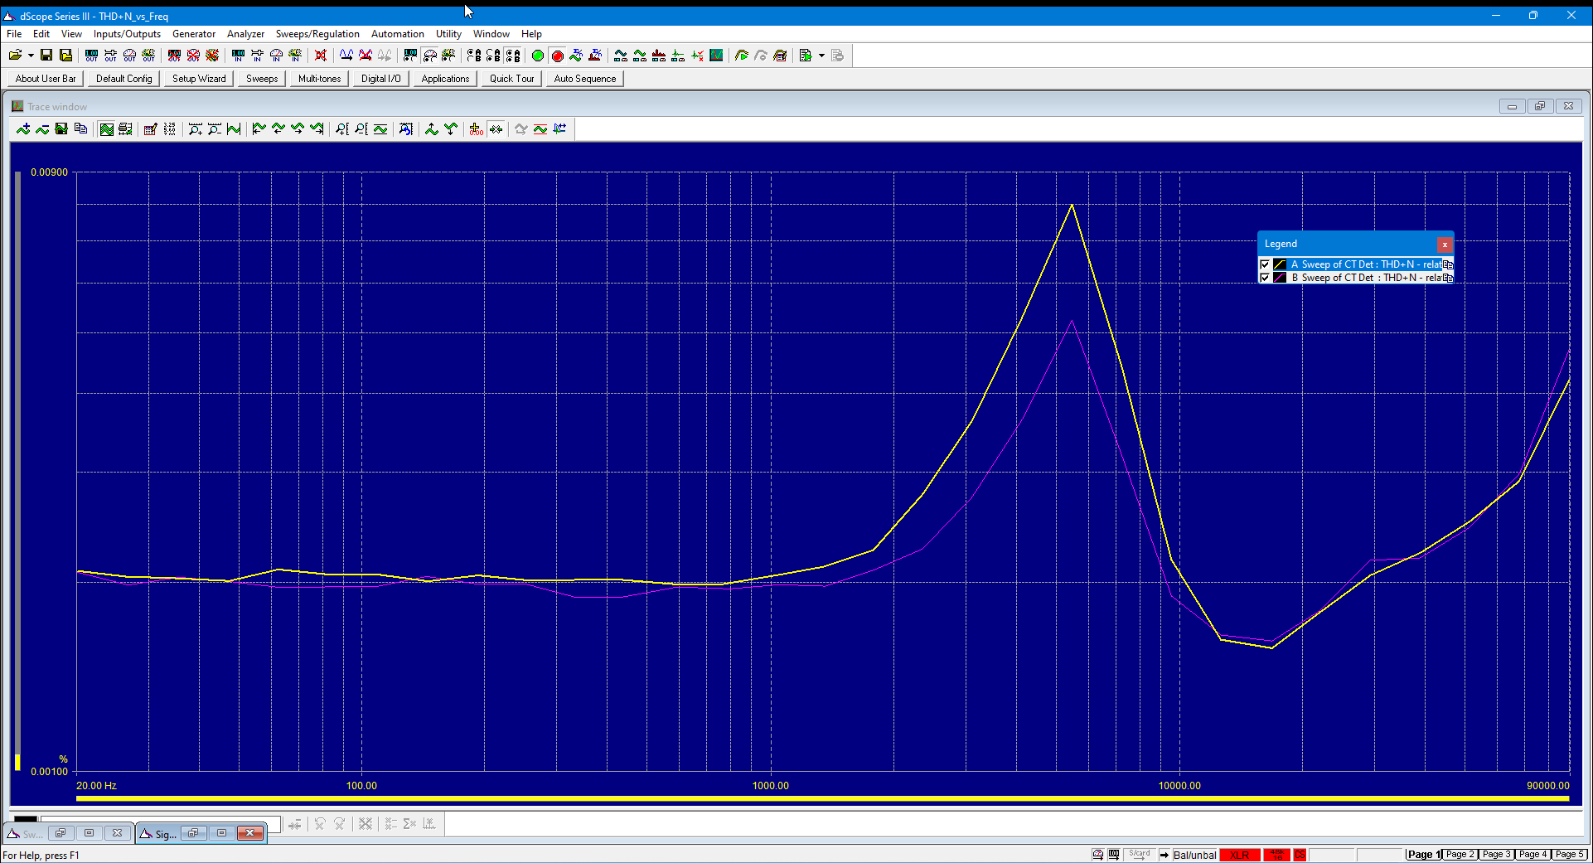Uncheck trace A in the Legend
Image resolution: width=1593 pixels, height=863 pixels.
(1265, 264)
